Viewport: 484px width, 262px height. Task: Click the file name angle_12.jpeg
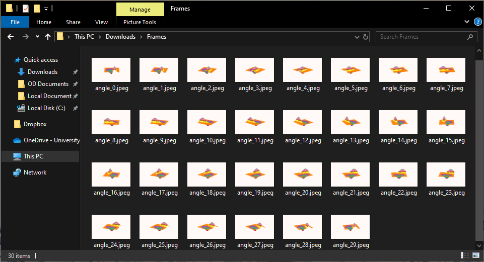pos(303,141)
